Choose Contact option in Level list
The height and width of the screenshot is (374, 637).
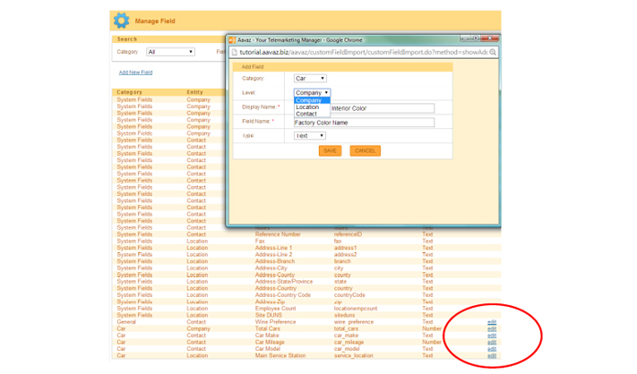pyautogui.click(x=312, y=114)
